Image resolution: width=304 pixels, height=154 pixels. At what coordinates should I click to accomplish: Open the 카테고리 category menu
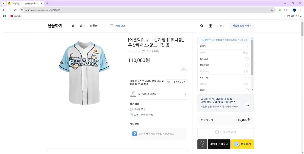pyautogui.click(x=118, y=26)
